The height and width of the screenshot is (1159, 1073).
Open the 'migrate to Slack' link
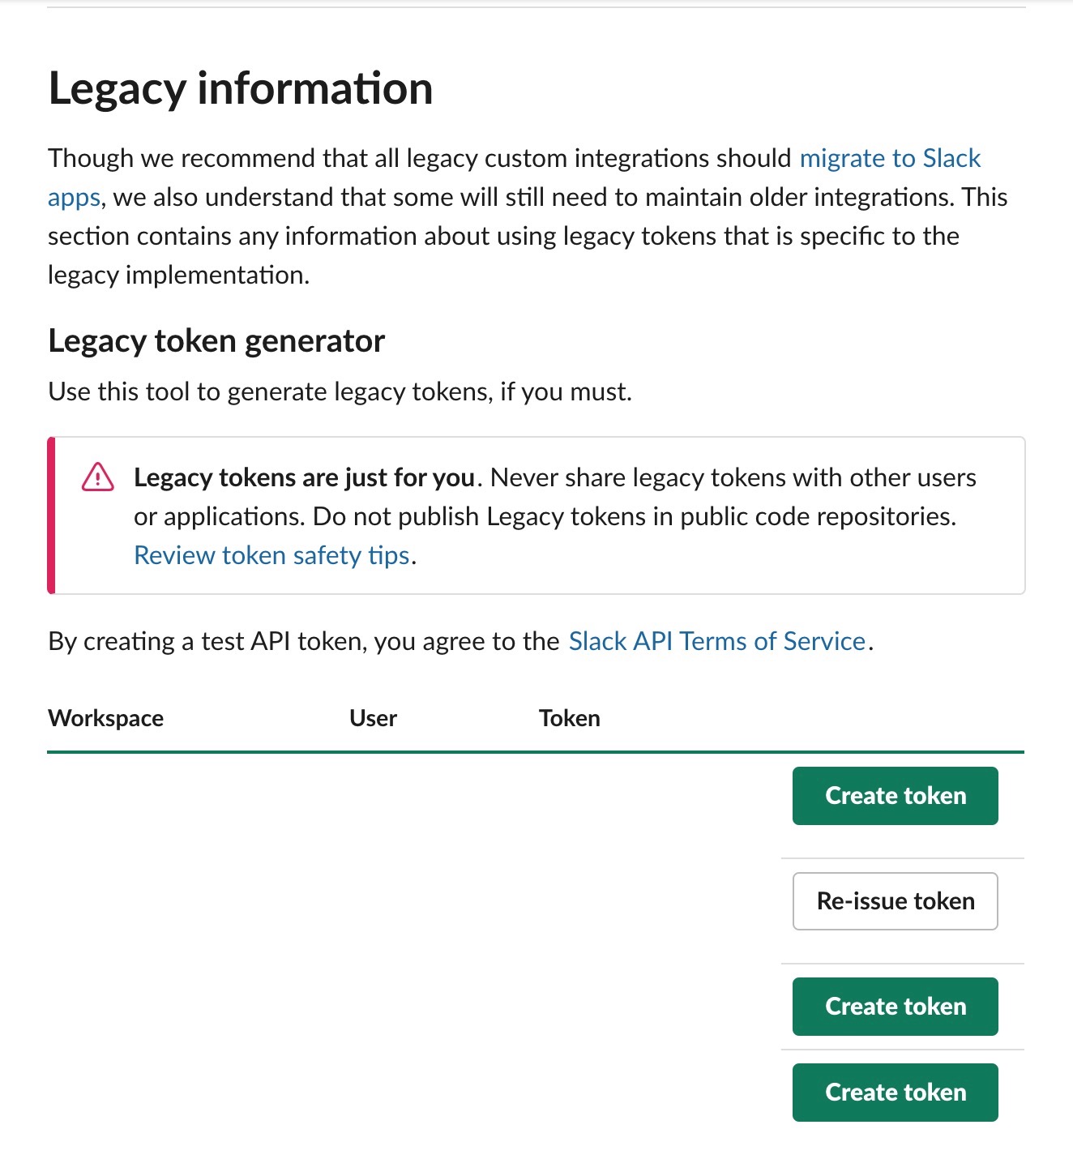coord(890,158)
